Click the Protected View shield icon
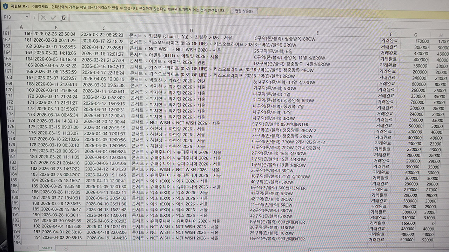 pyautogui.click(x=5, y=7)
